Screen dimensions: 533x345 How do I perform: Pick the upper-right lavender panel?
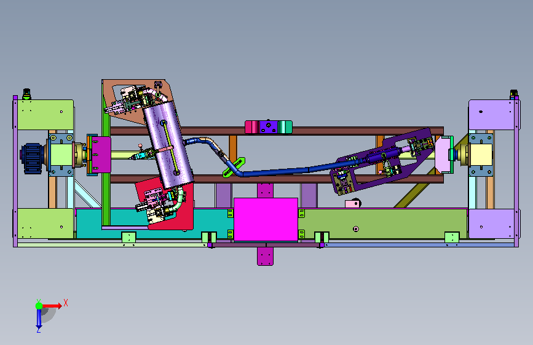pyautogui.click(x=492, y=114)
